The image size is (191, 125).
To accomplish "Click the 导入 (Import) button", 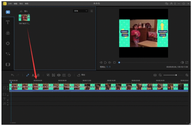I will point(24,11).
